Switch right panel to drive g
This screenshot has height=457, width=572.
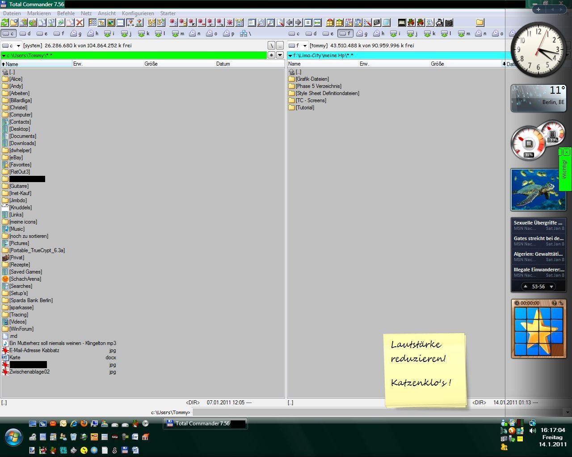pyautogui.click(x=361, y=33)
